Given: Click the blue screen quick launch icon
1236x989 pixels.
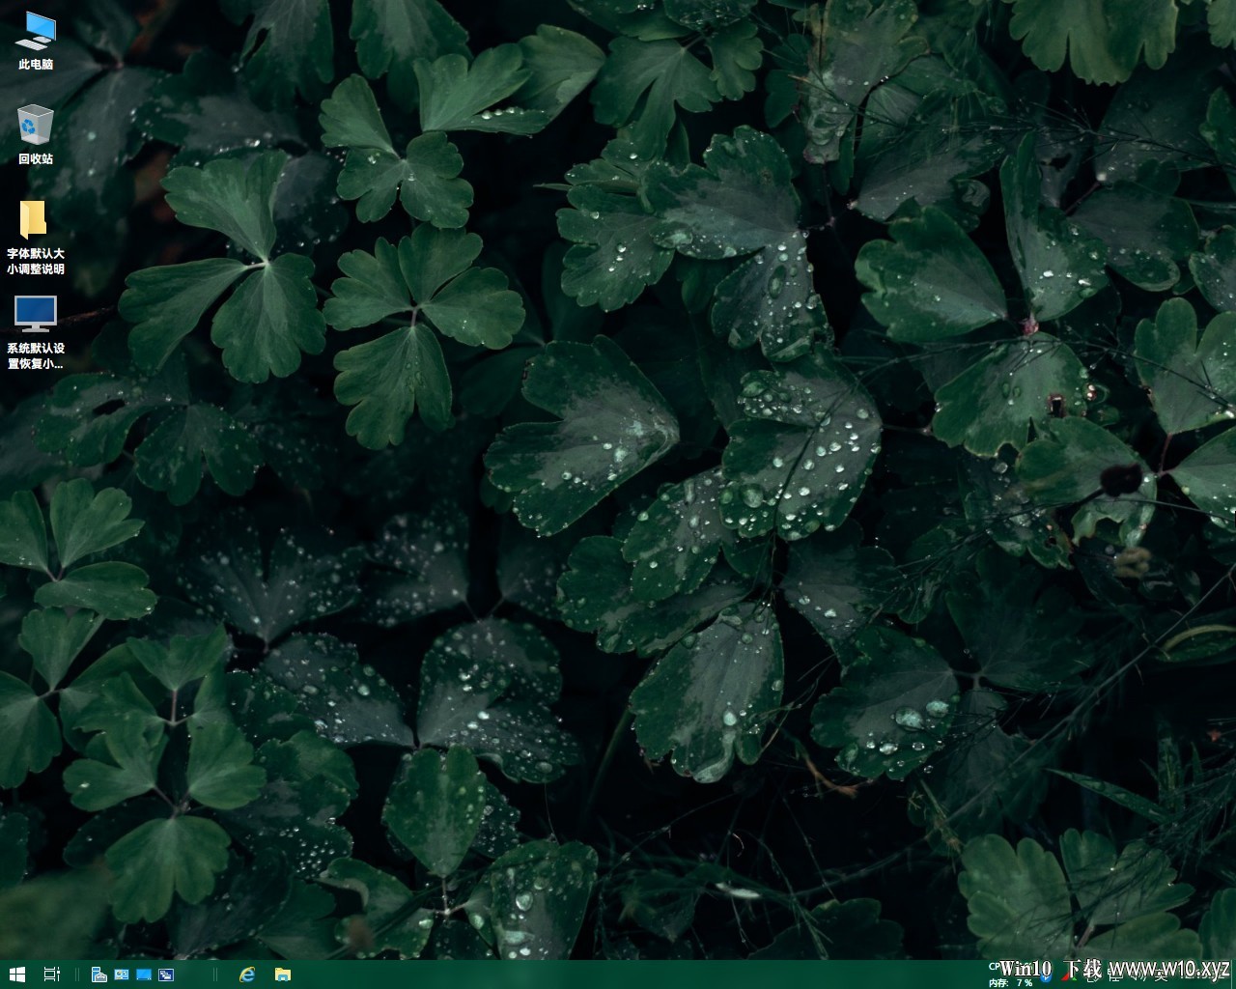Looking at the screenshot, I should click(144, 975).
